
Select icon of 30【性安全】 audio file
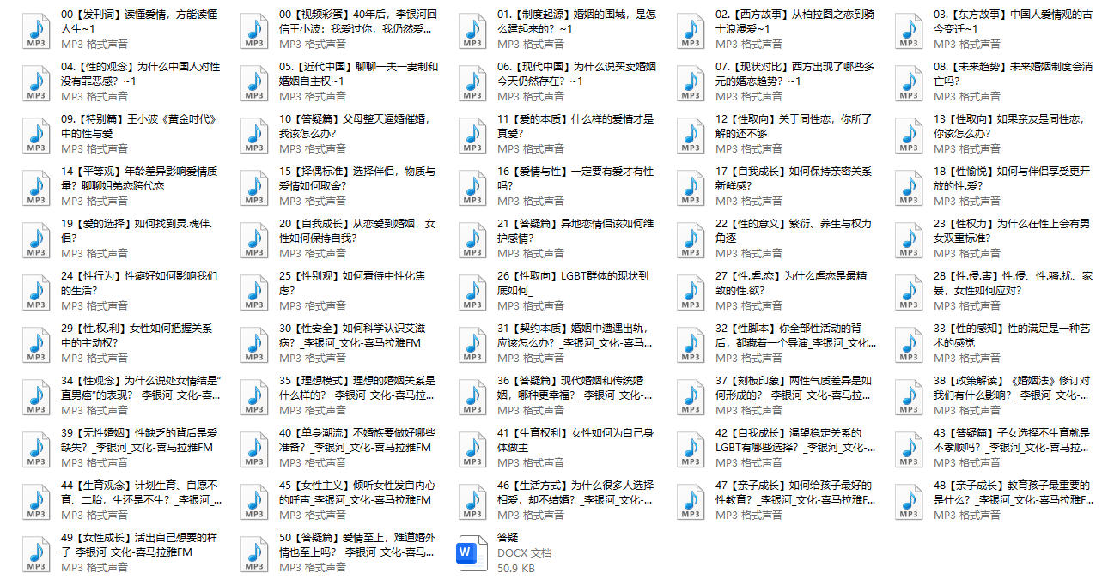tap(254, 344)
